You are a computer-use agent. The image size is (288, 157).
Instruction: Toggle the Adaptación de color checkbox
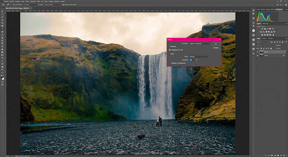pyautogui.click(x=170, y=50)
